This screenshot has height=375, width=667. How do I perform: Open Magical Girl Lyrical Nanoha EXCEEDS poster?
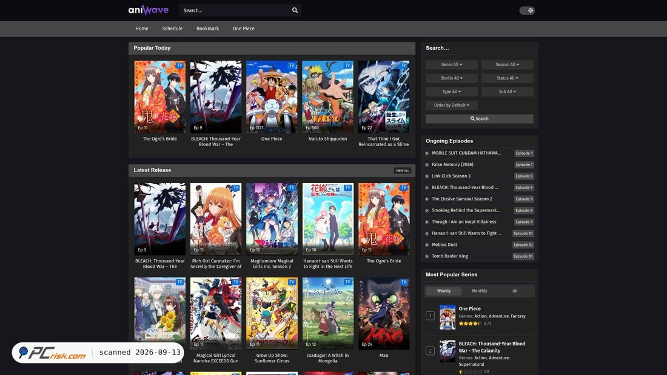[216, 313]
